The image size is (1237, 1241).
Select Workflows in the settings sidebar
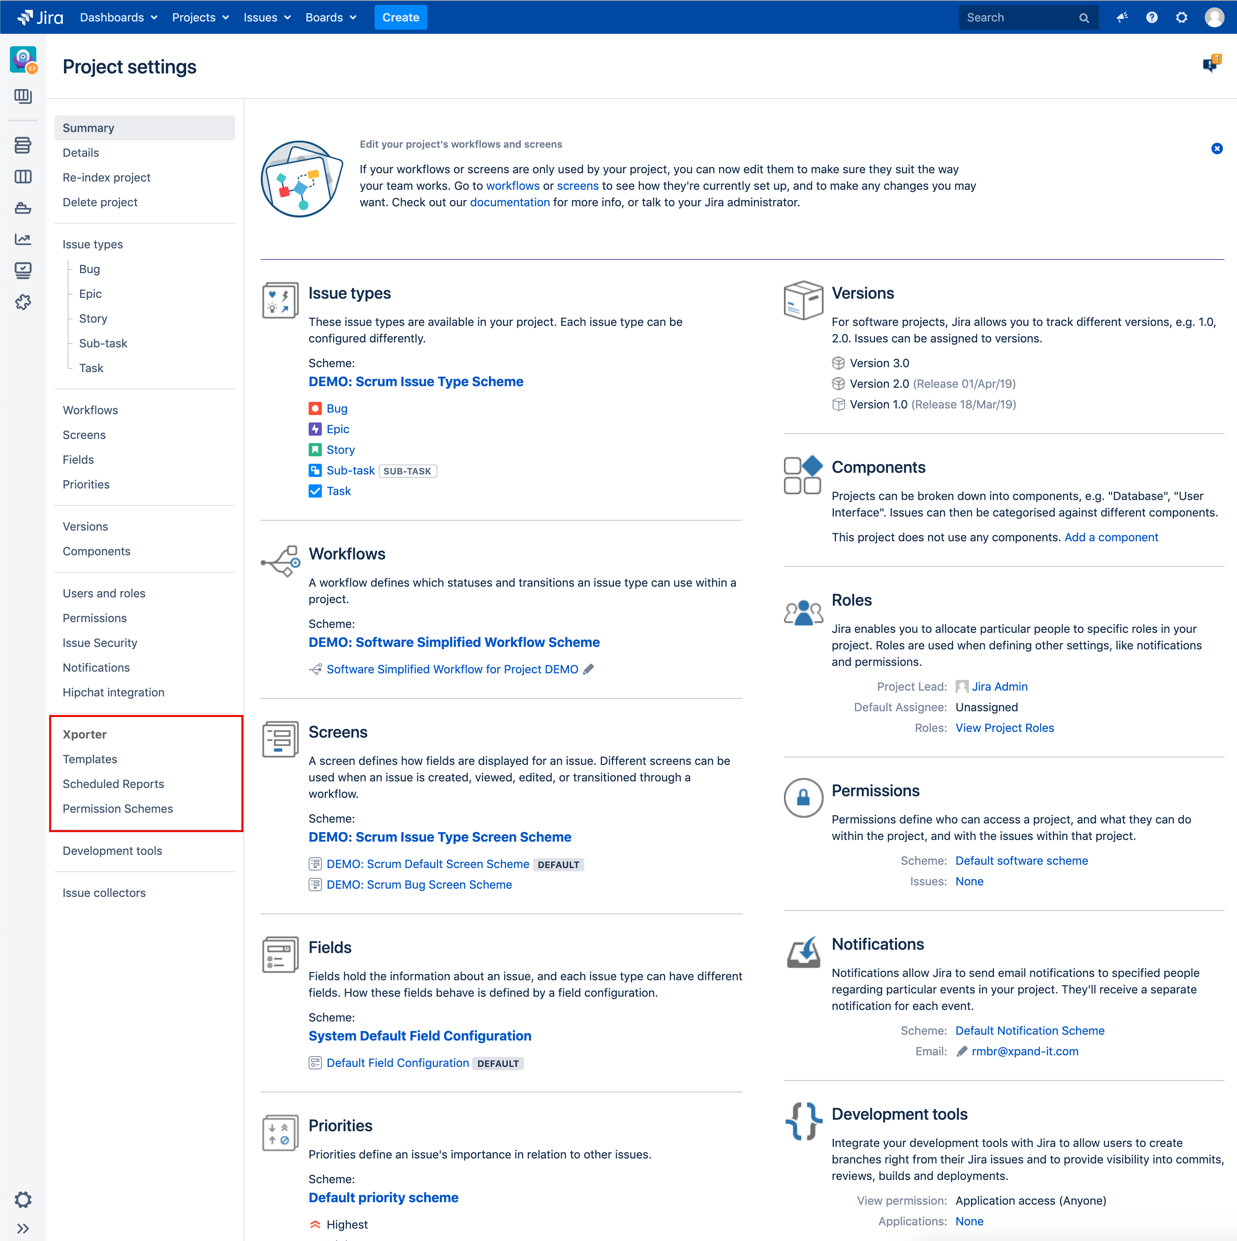pos(90,410)
